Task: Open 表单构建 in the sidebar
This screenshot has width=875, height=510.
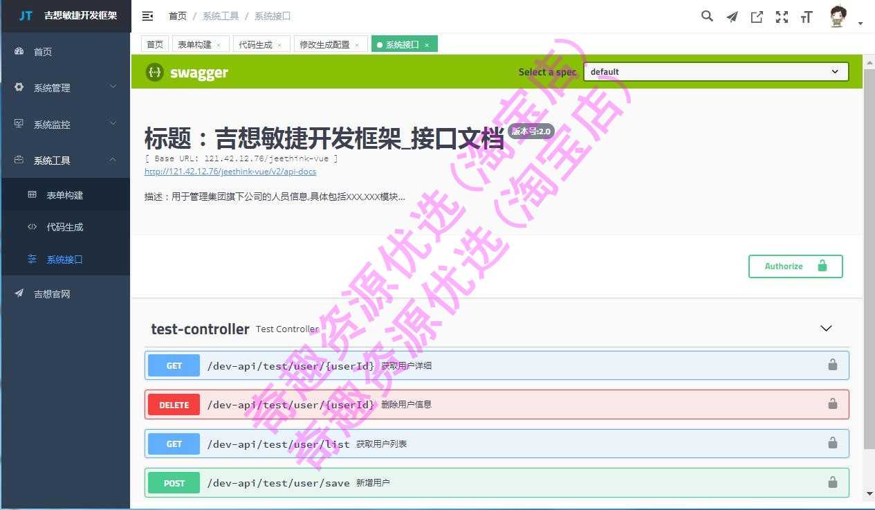Action: 65,194
